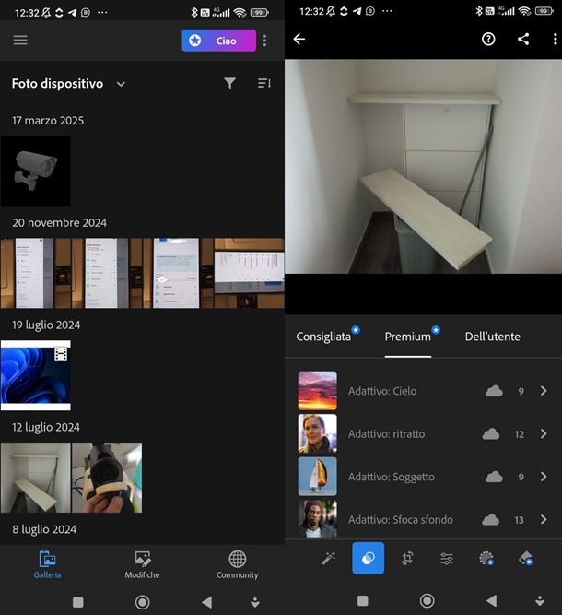This screenshot has height=615, width=562.
Task: Open second 20 novembre 2024 photo
Action: 107,273
